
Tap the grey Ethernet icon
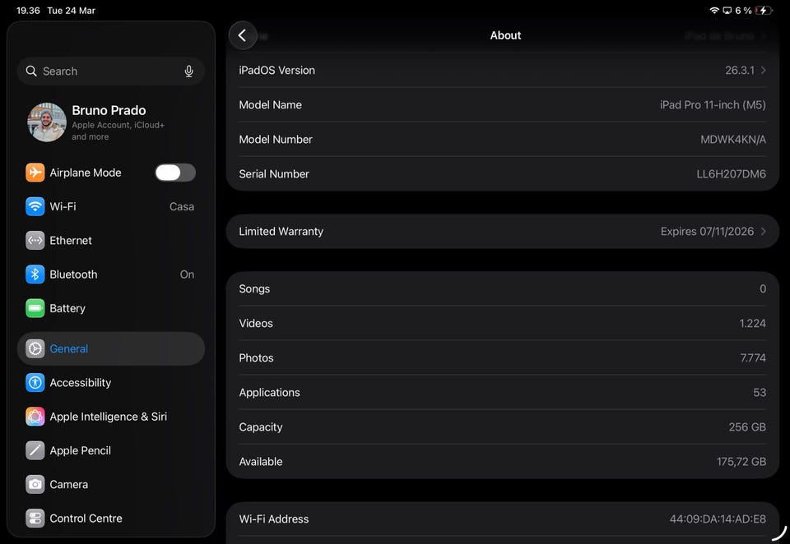click(35, 241)
